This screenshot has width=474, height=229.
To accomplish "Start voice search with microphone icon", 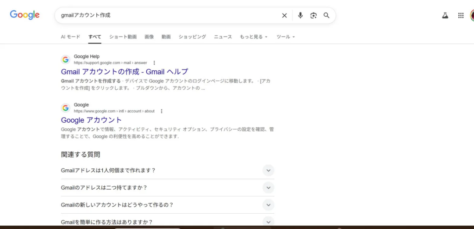I will 300,15.
